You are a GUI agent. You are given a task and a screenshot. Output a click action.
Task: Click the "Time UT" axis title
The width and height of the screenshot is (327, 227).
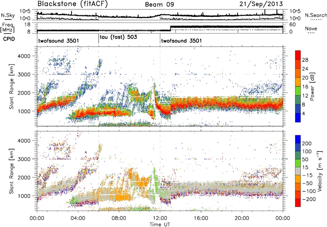click(x=160, y=225)
